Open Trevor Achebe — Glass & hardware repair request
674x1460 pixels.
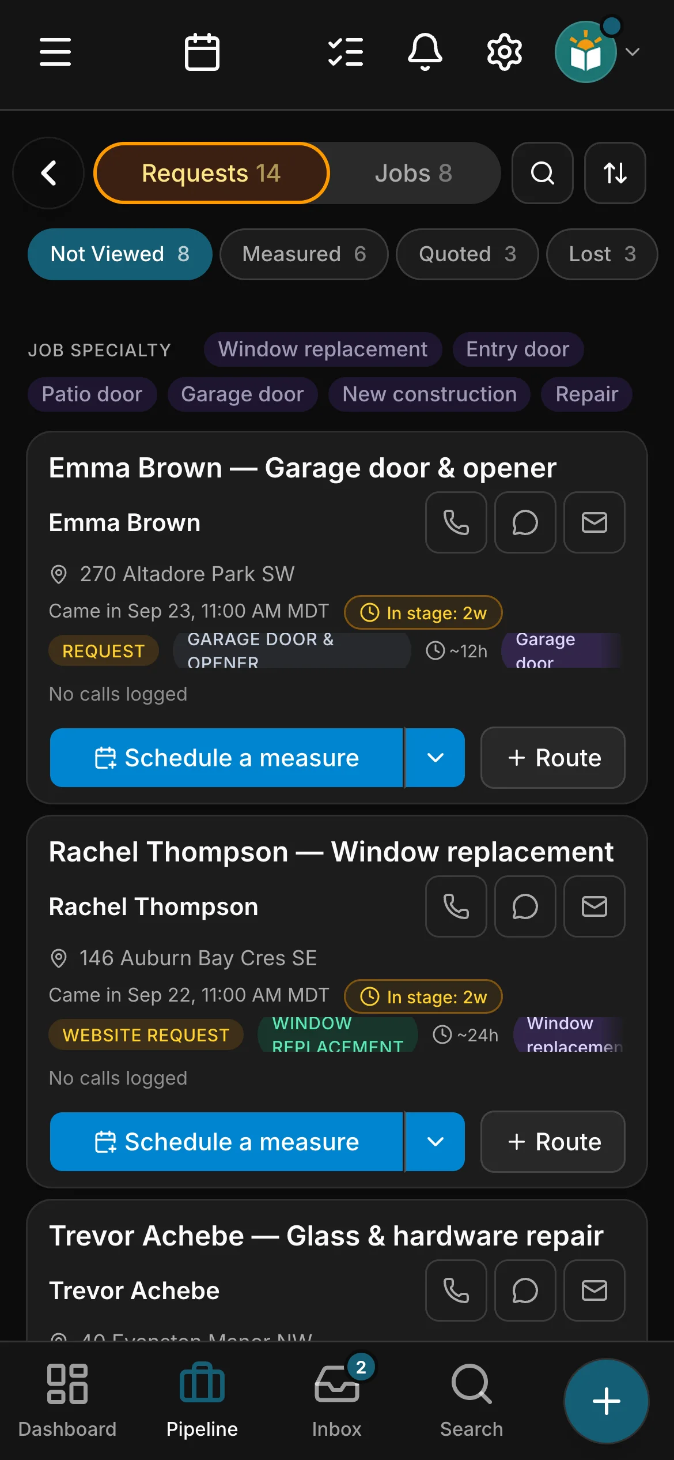point(326,1236)
